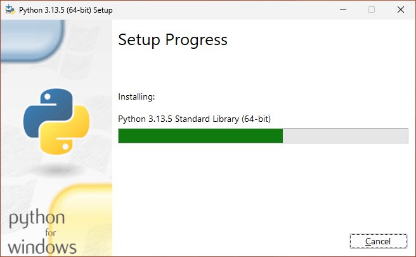The image size is (416, 257).
Task: Click the Cancel button
Action: (x=378, y=241)
